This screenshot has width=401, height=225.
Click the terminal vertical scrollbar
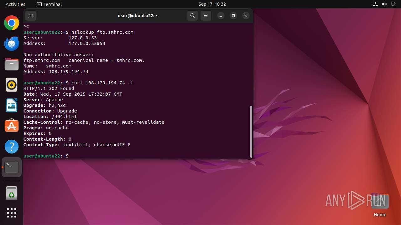(251, 132)
